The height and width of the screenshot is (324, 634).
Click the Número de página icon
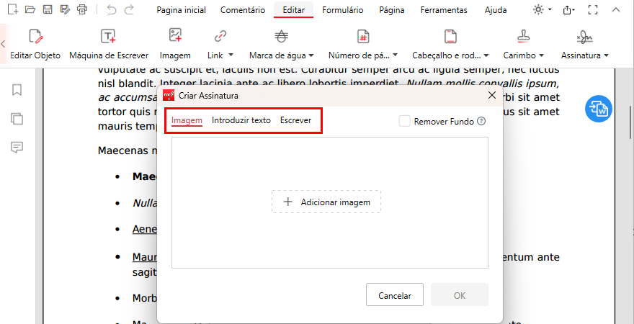pos(363,36)
